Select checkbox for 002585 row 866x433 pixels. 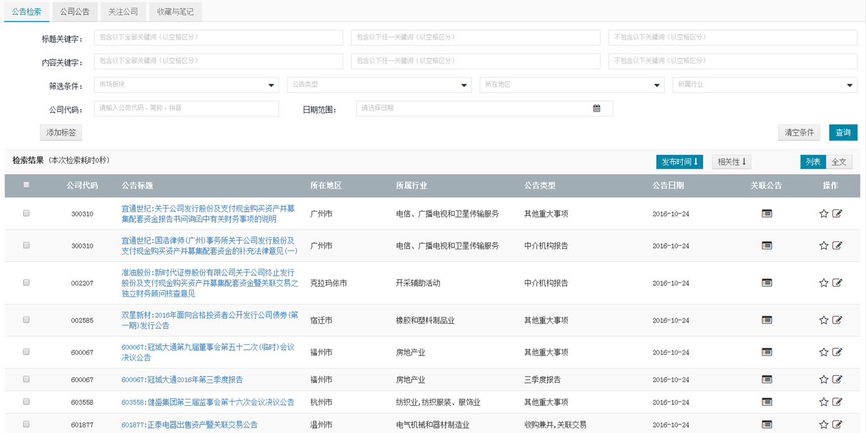(26, 320)
